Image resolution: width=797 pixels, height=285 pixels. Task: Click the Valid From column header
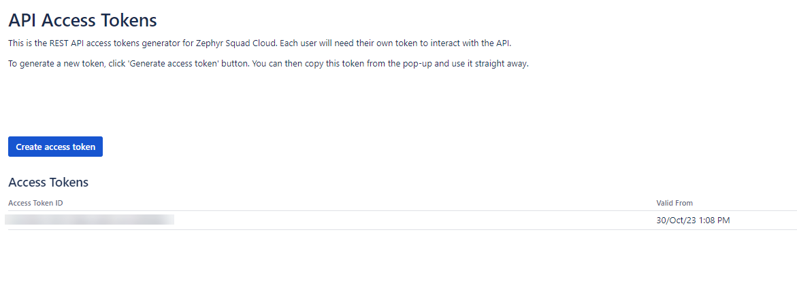coord(674,203)
